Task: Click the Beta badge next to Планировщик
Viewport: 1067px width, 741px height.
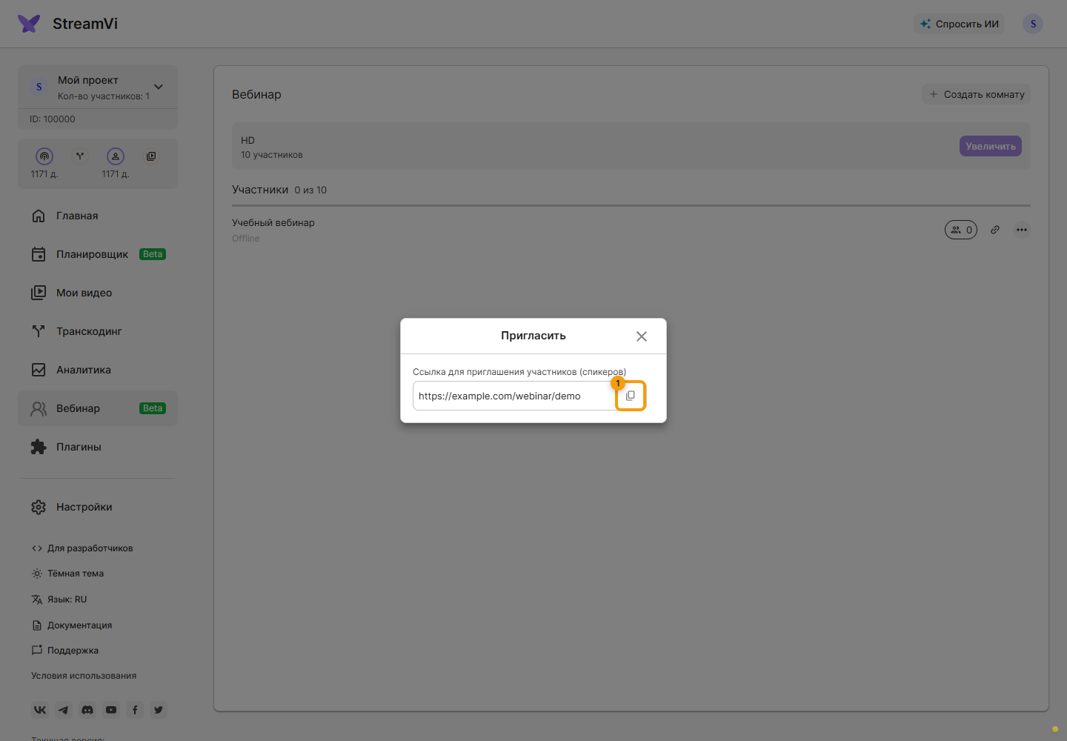Action: (153, 254)
